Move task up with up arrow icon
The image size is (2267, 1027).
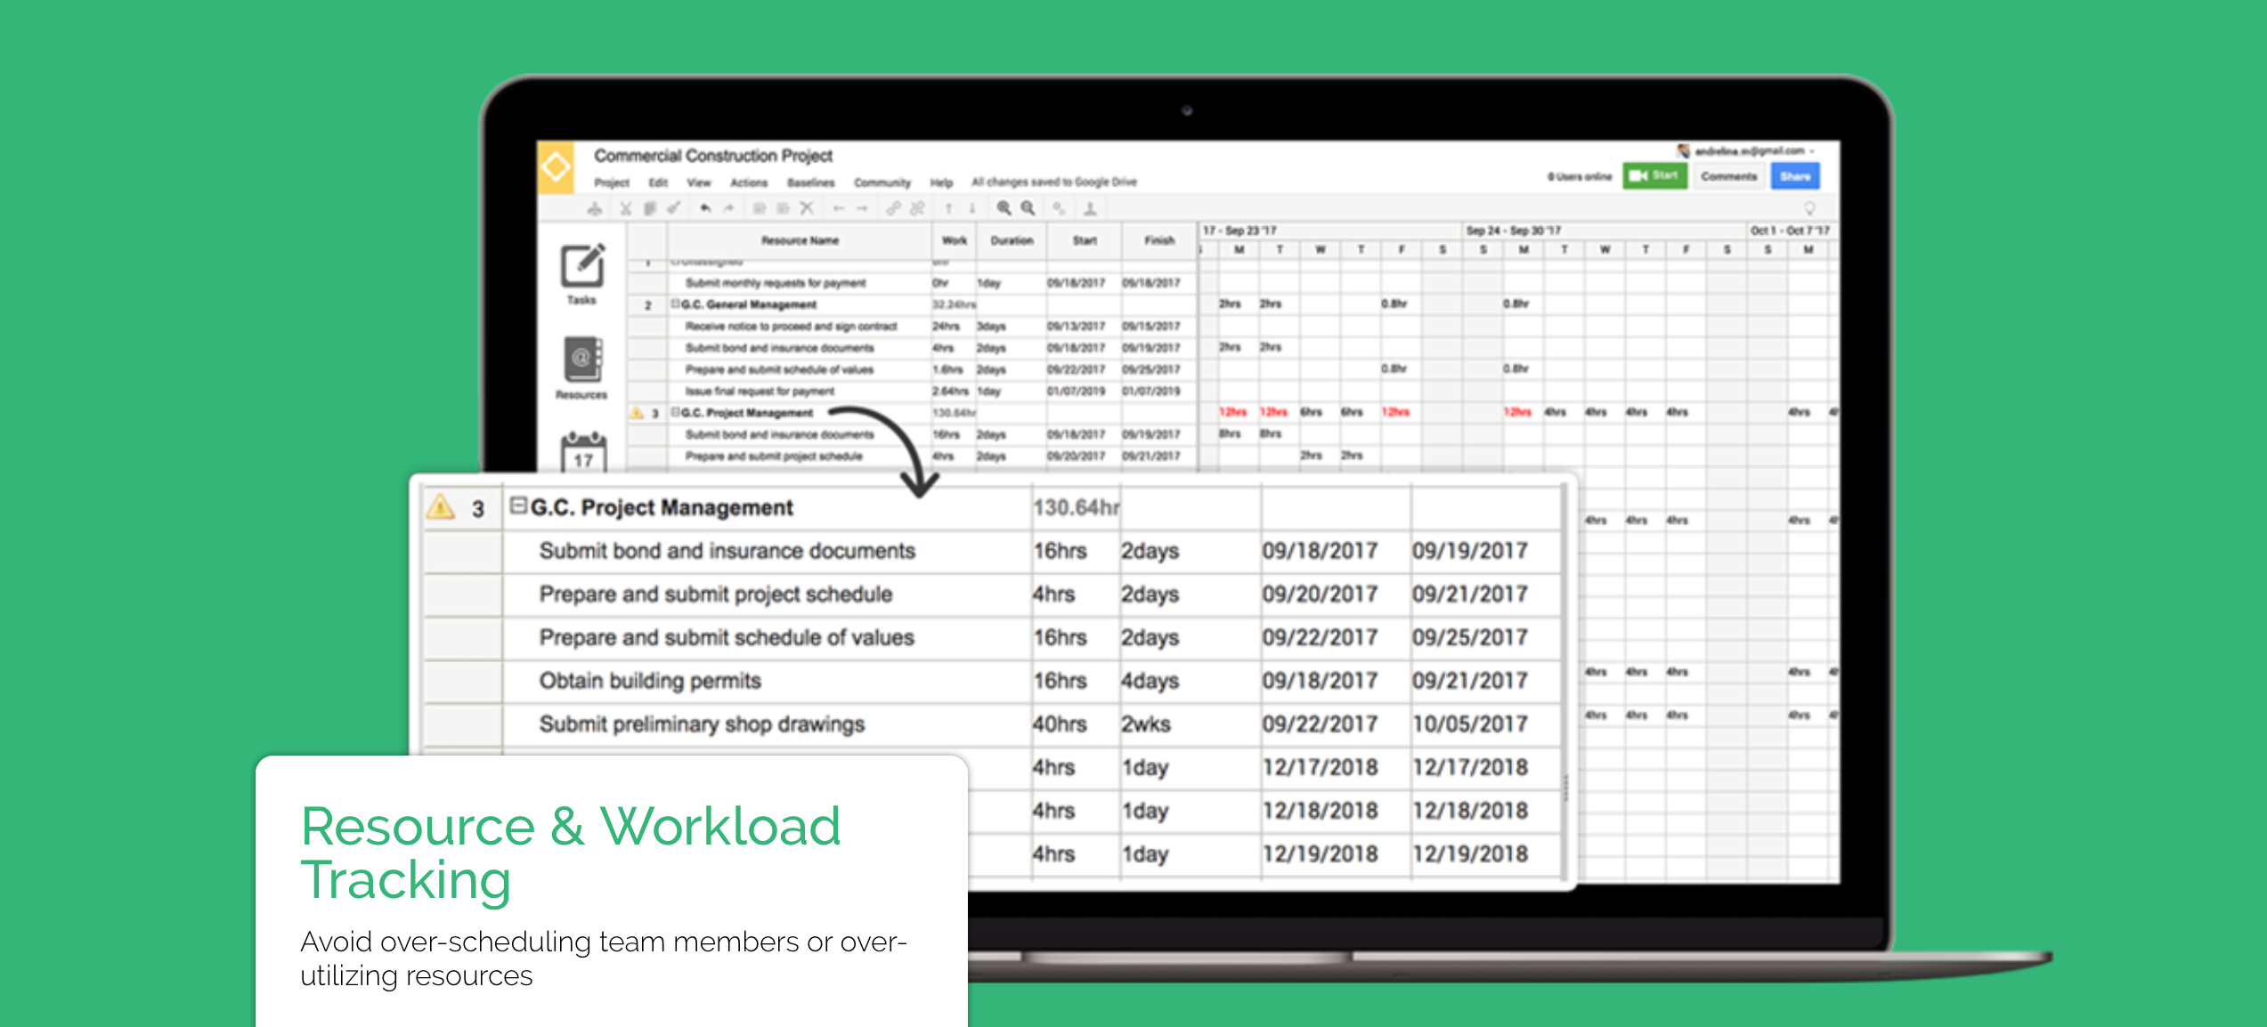[x=948, y=208]
